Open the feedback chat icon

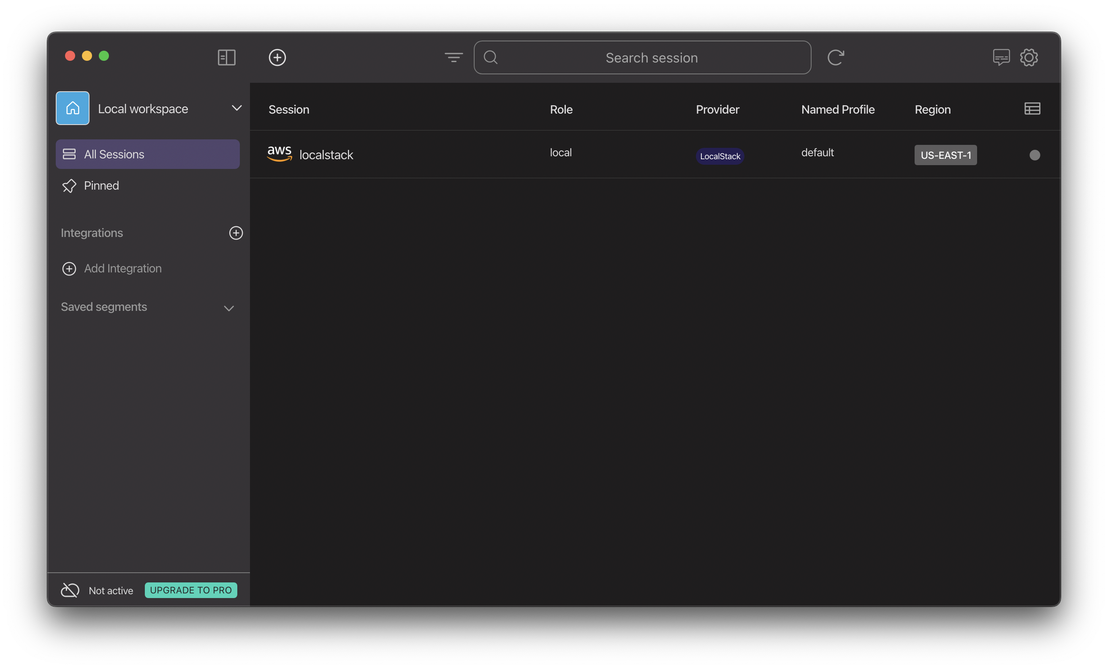click(x=1001, y=57)
